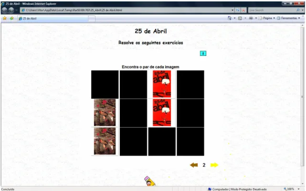Minimize the Internet Explorer window
Viewport: 306px width, 191px height.
pyautogui.click(x=285, y=3)
